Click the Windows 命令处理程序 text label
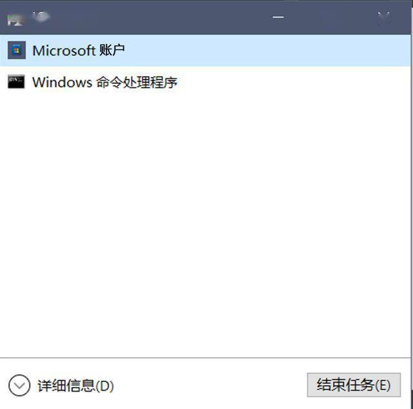The image size is (413, 409). (x=105, y=82)
